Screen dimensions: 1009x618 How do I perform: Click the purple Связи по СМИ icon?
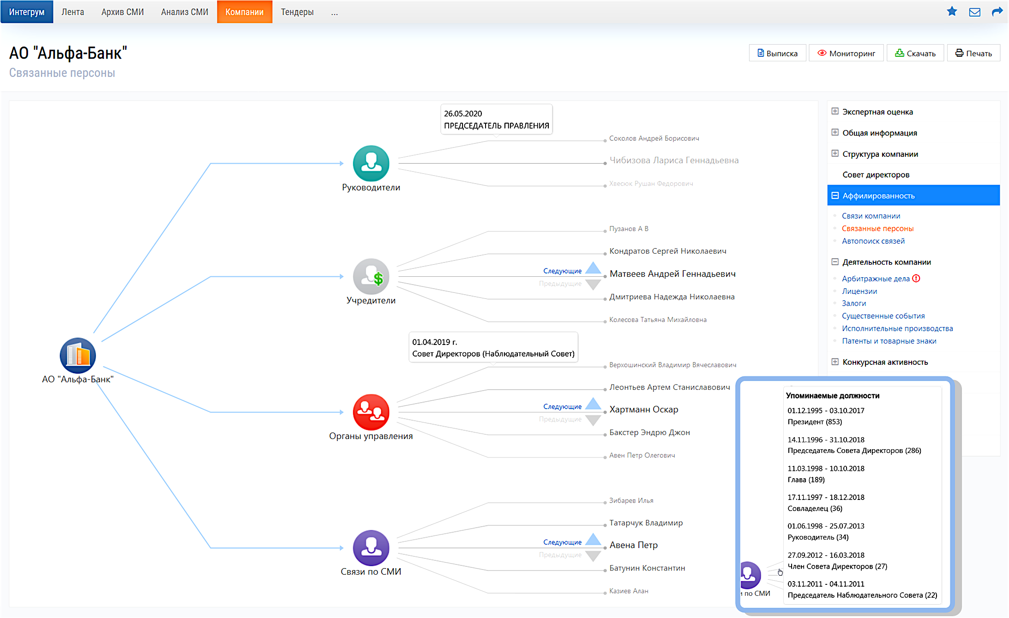[371, 547]
